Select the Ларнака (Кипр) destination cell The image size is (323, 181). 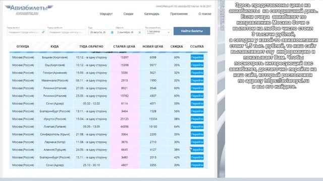[55, 142]
